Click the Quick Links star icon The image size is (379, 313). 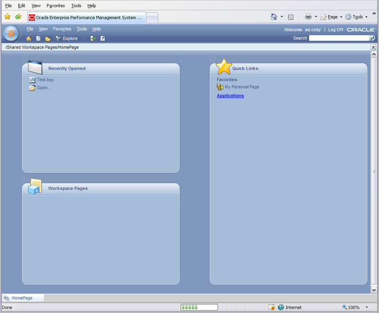tap(224, 66)
